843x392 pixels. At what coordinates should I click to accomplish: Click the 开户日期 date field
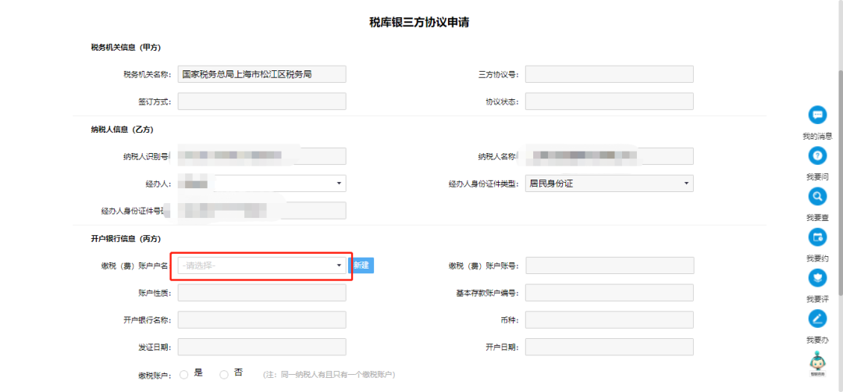coord(610,347)
